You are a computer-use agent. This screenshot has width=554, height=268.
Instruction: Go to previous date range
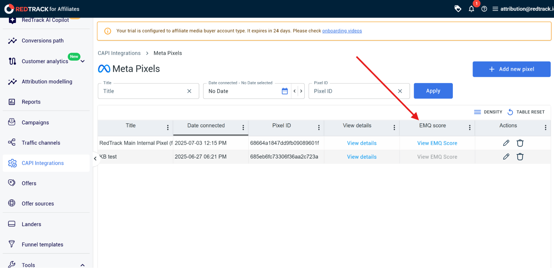pyautogui.click(x=295, y=91)
